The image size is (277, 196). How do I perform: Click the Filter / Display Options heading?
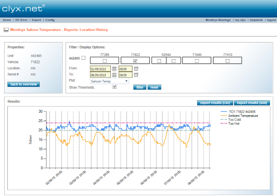87,47
